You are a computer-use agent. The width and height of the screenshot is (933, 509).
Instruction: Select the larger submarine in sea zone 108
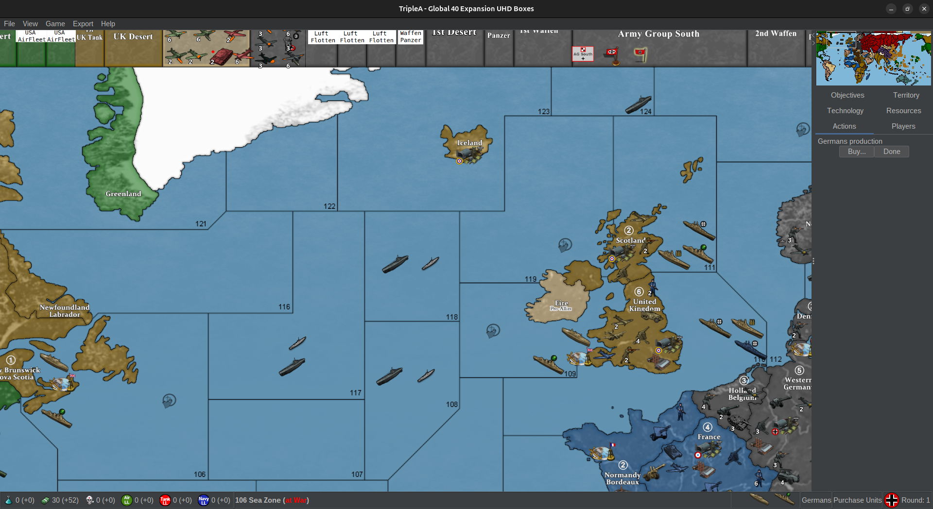[389, 375]
